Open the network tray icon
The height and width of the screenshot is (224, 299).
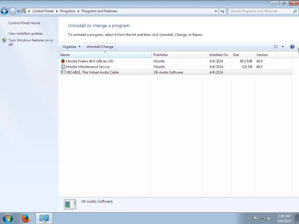coord(263,218)
